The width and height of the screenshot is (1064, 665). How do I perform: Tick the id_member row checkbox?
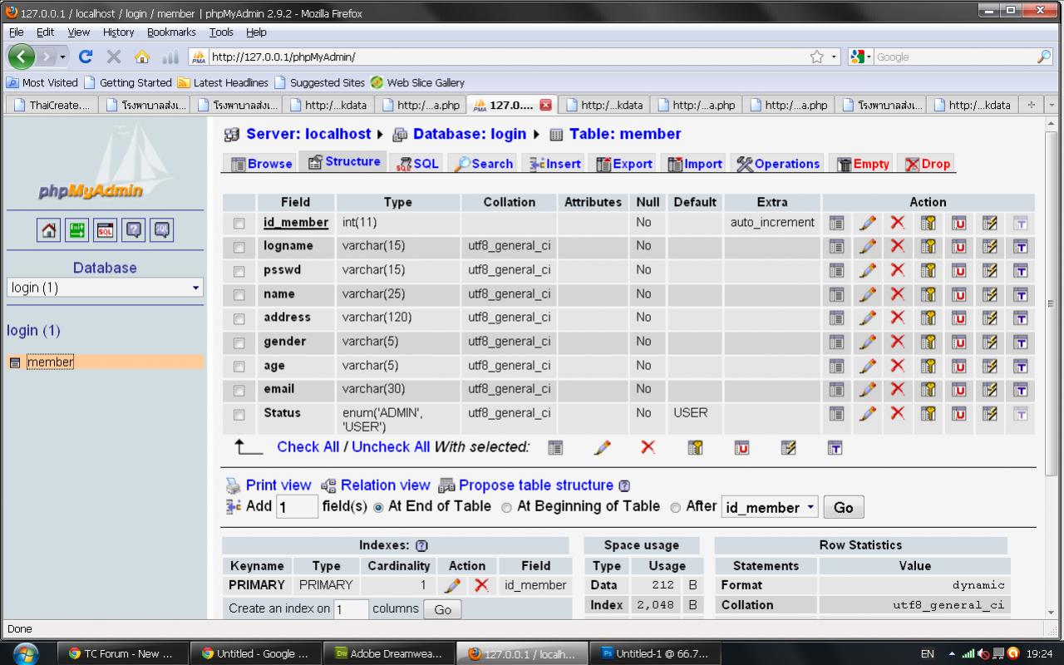(x=239, y=223)
